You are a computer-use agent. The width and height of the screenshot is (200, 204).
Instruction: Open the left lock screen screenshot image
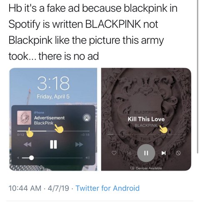click(53, 119)
